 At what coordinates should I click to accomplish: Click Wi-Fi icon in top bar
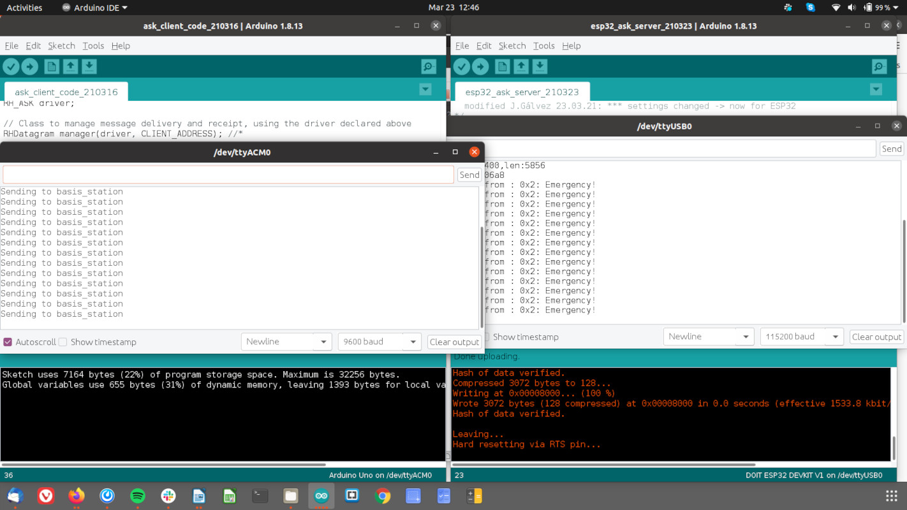(836, 8)
